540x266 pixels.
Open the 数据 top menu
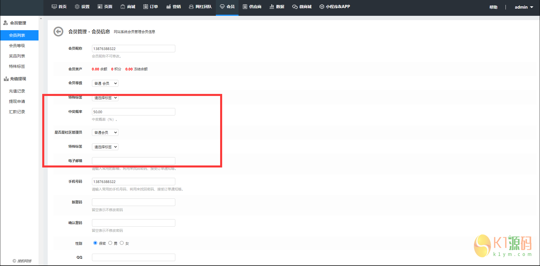point(277,7)
